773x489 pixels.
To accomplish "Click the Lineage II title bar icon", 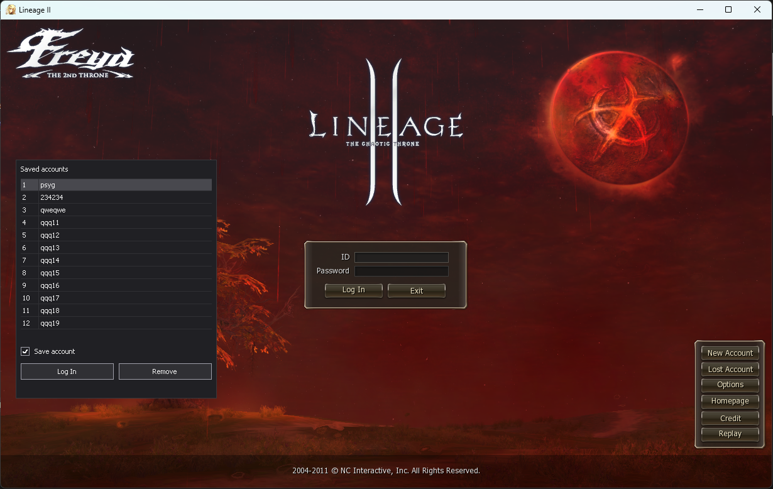I will point(11,9).
